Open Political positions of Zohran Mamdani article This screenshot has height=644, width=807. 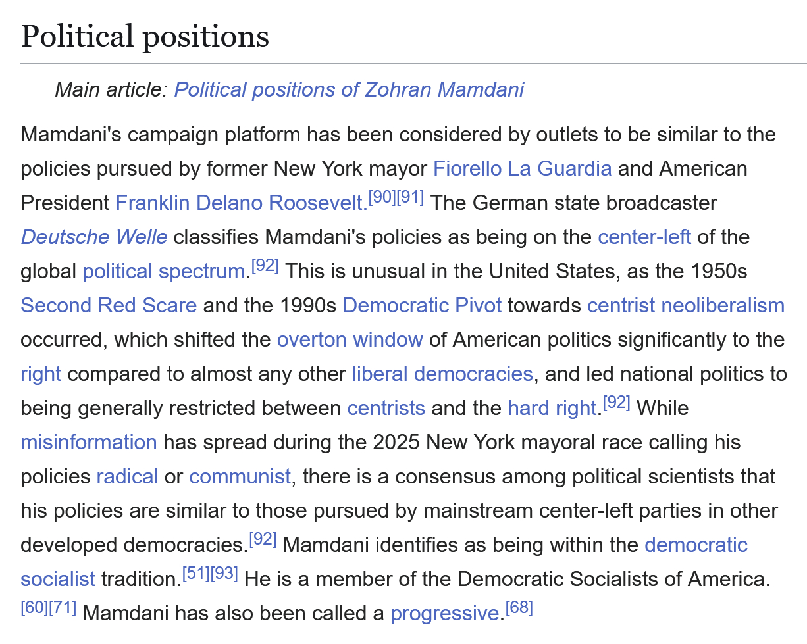(349, 89)
